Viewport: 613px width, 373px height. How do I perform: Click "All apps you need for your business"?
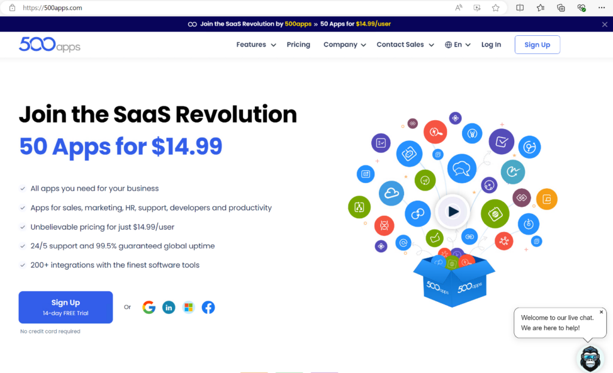pyautogui.click(x=95, y=188)
